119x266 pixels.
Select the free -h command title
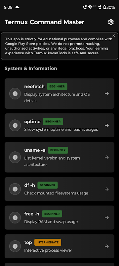[x=32, y=214]
